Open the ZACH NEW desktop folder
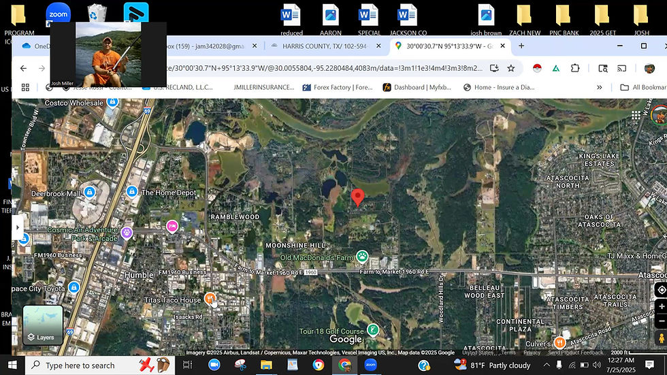Screen dimensions: 667x375 (525, 20)
